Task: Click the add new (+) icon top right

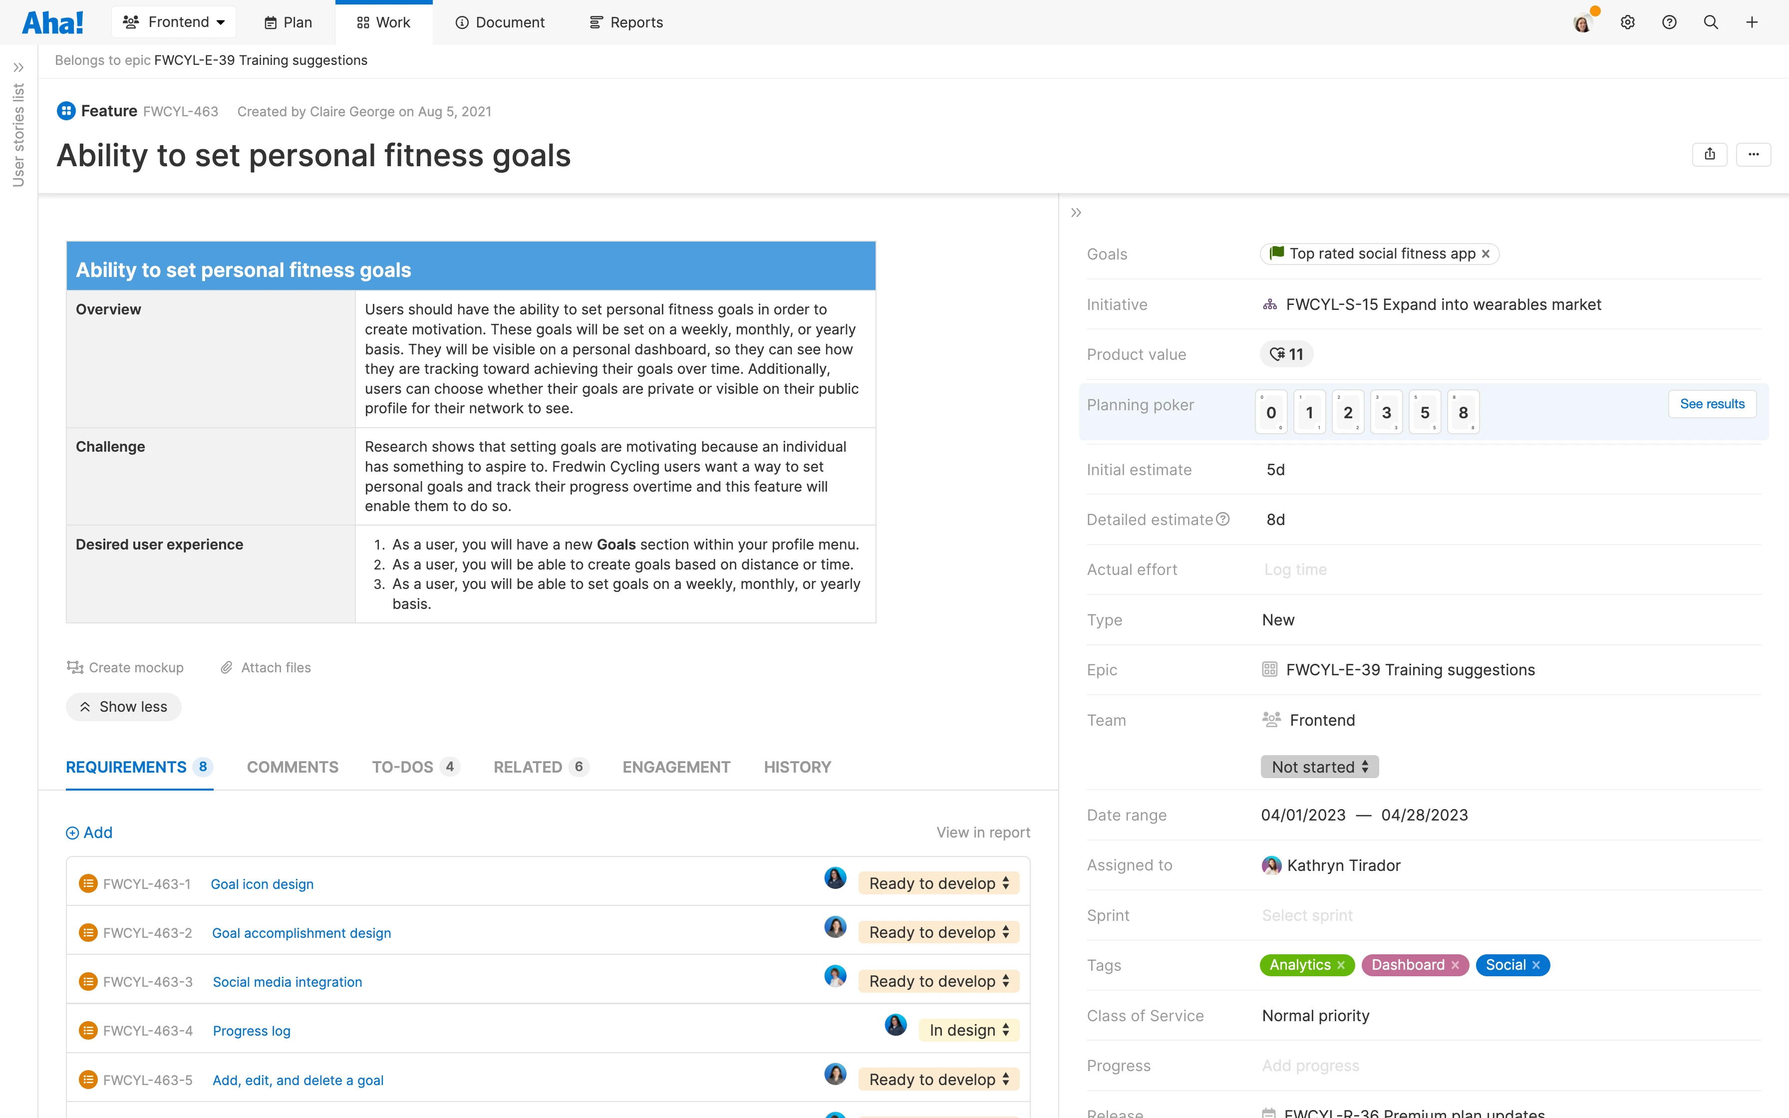Action: 1753,22
